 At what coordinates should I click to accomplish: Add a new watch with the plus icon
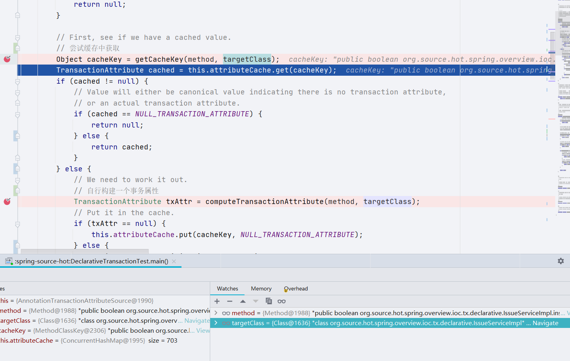pos(217,301)
